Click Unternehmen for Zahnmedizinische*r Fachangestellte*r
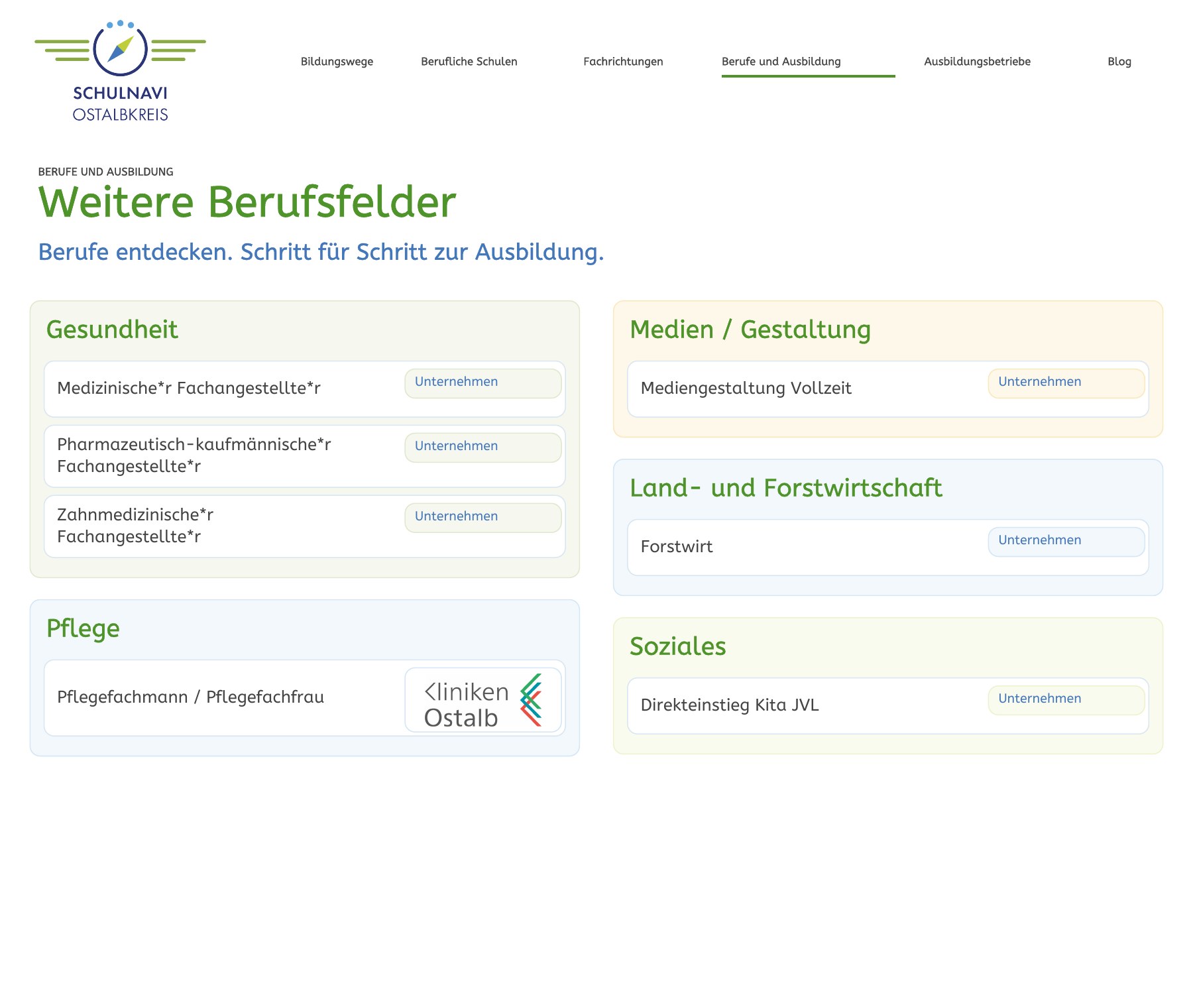Viewport: 1193px width, 1003px height. [483, 518]
